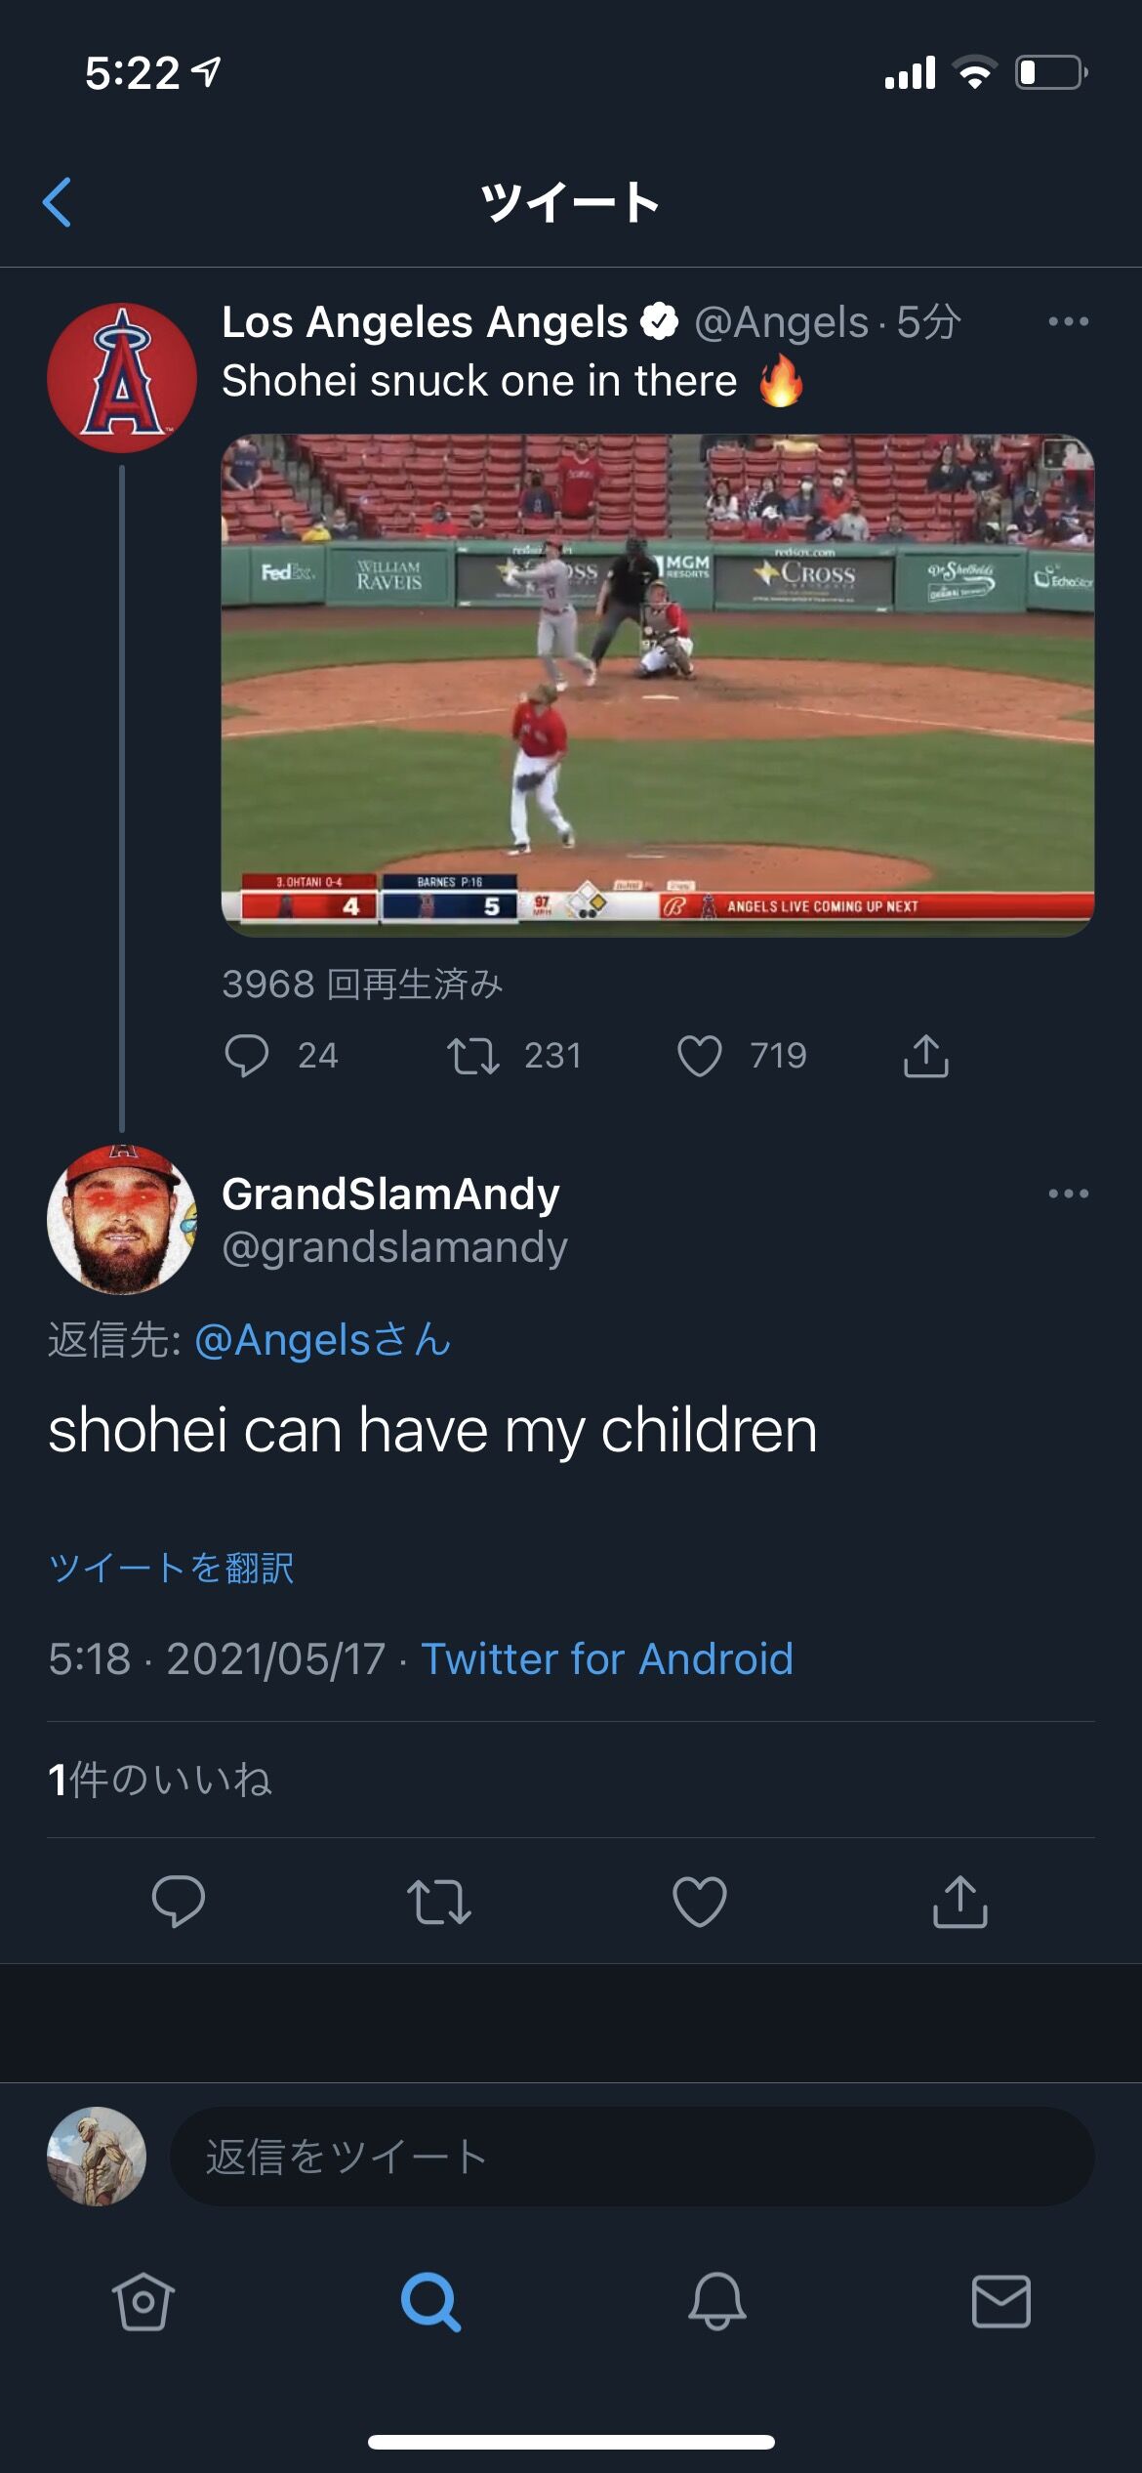
Task: Open more options on GrandSlamAndy reply
Action: tap(1068, 1194)
